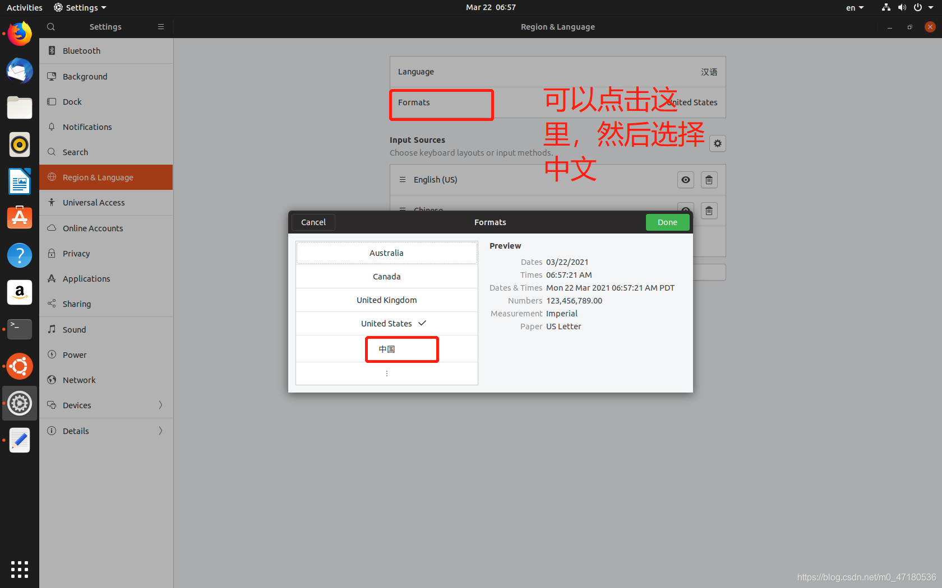
Task: Open Ubuntu Software store icon
Action: coord(20,218)
